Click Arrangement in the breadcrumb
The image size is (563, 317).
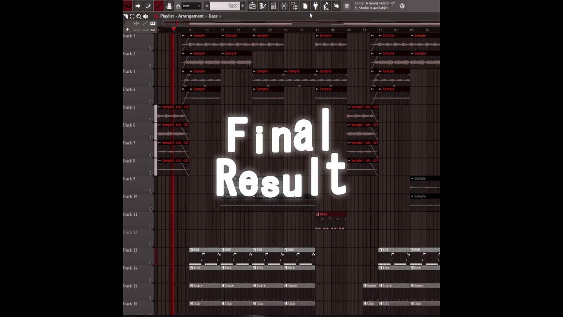coord(191,16)
